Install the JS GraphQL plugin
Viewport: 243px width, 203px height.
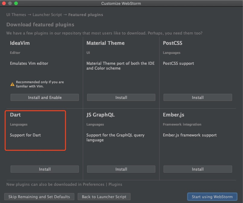121,169
